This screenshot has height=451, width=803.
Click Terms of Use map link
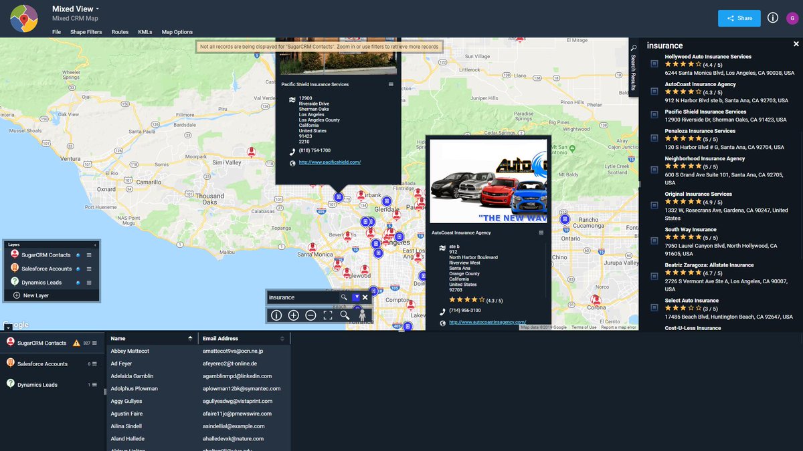click(584, 327)
